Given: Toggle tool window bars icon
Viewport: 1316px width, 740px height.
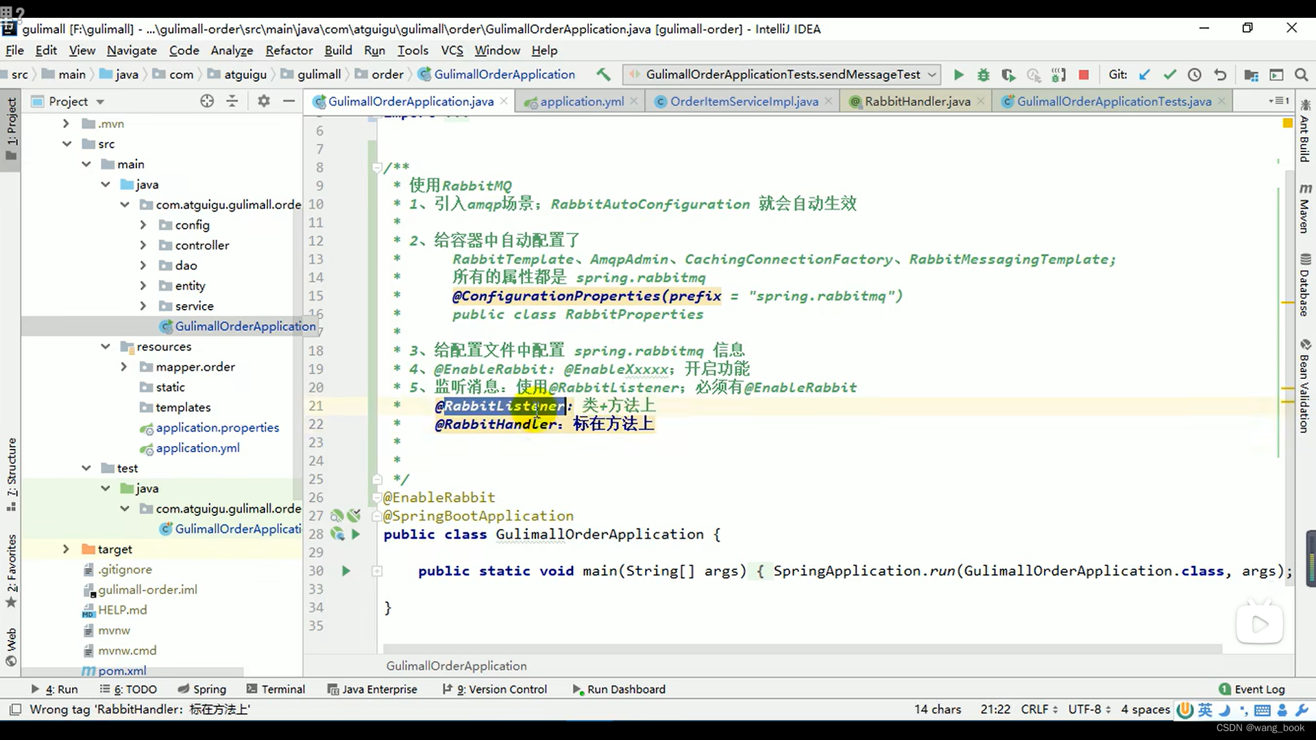Looking at the screenshot, I should click(15, 709).
